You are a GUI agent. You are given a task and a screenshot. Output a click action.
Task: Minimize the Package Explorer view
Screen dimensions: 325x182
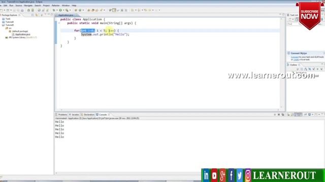[x=49, y=15]
